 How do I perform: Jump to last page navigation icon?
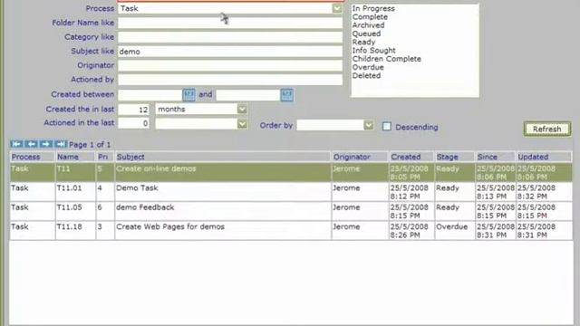click(61, 144)
